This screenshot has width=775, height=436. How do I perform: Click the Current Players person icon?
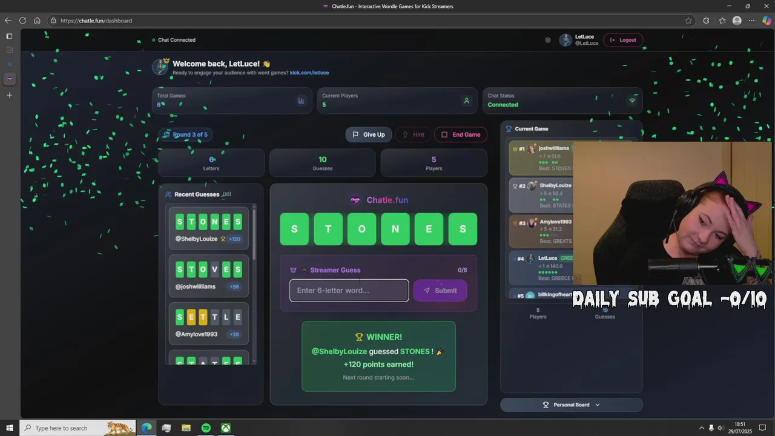(x=466, y=101)
